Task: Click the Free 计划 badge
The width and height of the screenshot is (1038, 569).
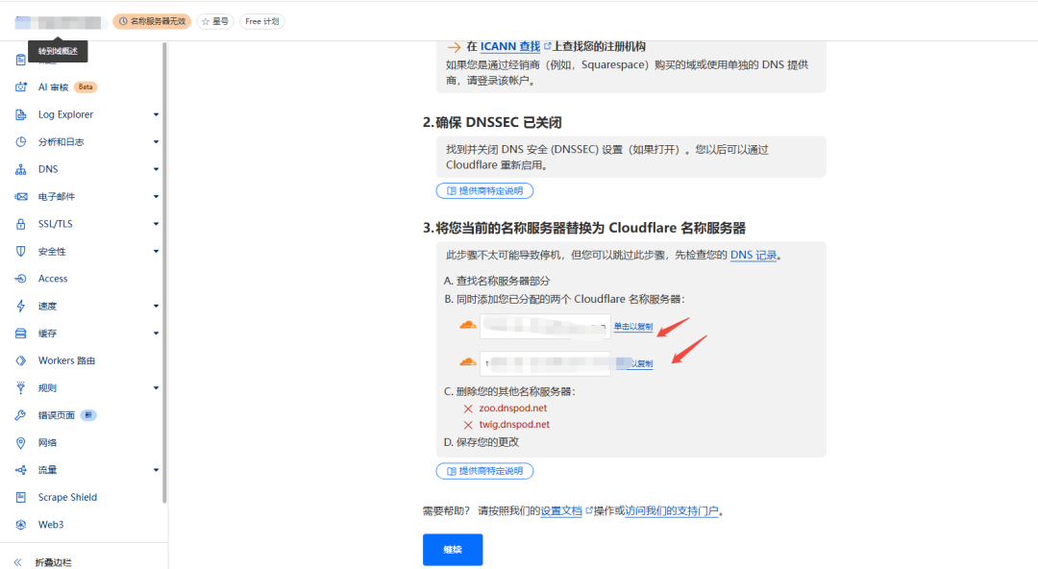Action: [262, 22]
